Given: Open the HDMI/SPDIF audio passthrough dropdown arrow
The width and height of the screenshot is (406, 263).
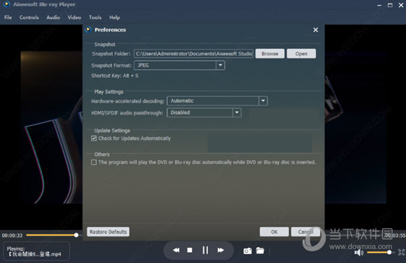Looking at the screenshot, I should tap(237, 113).
